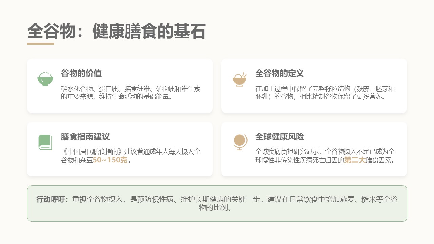Click the green rice bowl icon
This screenshot has width=434, height=244.
45,79
